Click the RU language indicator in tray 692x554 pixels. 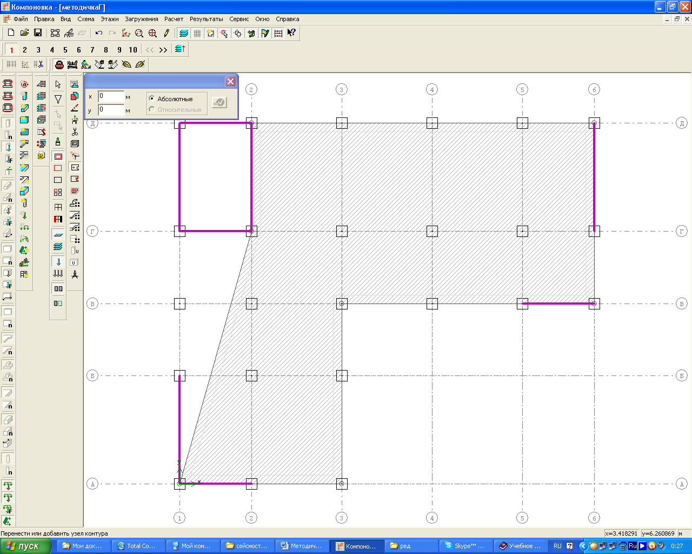coord(557,546)
